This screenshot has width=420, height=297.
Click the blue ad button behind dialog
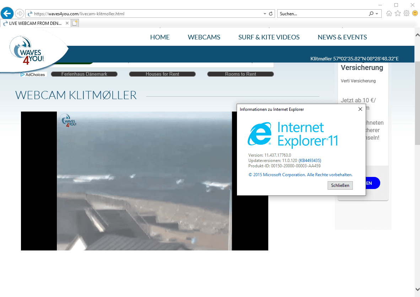click(373, 183)
